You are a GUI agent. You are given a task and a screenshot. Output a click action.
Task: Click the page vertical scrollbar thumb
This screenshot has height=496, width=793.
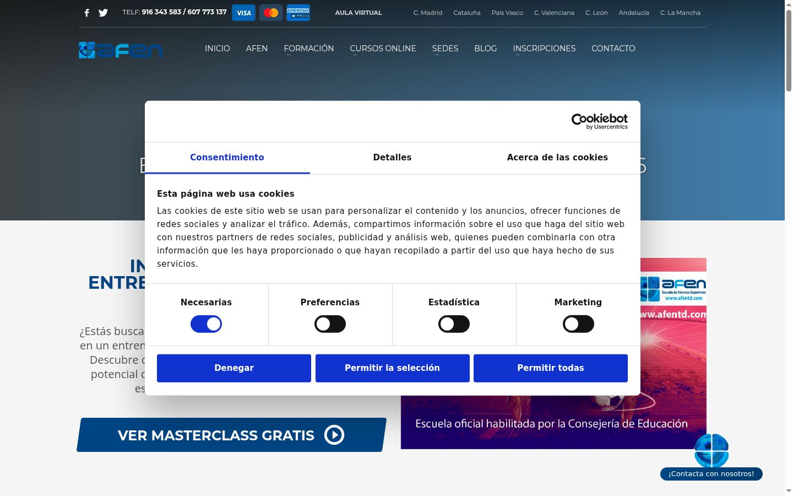[x=789, y=50]
